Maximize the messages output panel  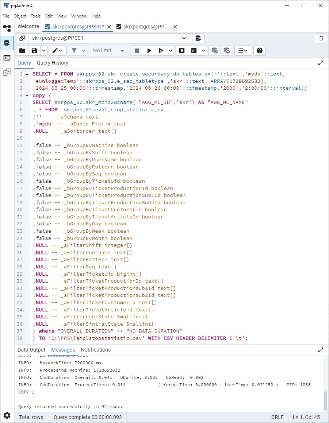(321, 350)
